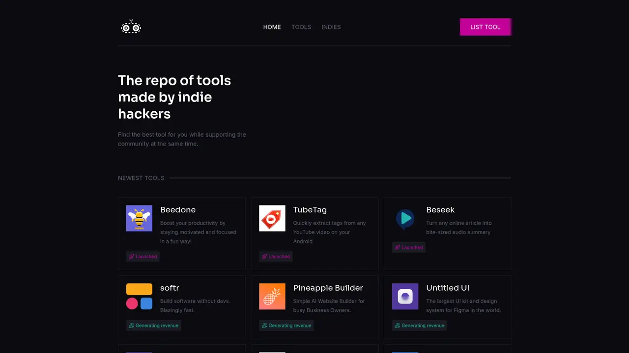Image resolution: width=629 pixels, height=353 pixels.
Task: Click Generating revenue badge under softr
Action: coord(153,326)
